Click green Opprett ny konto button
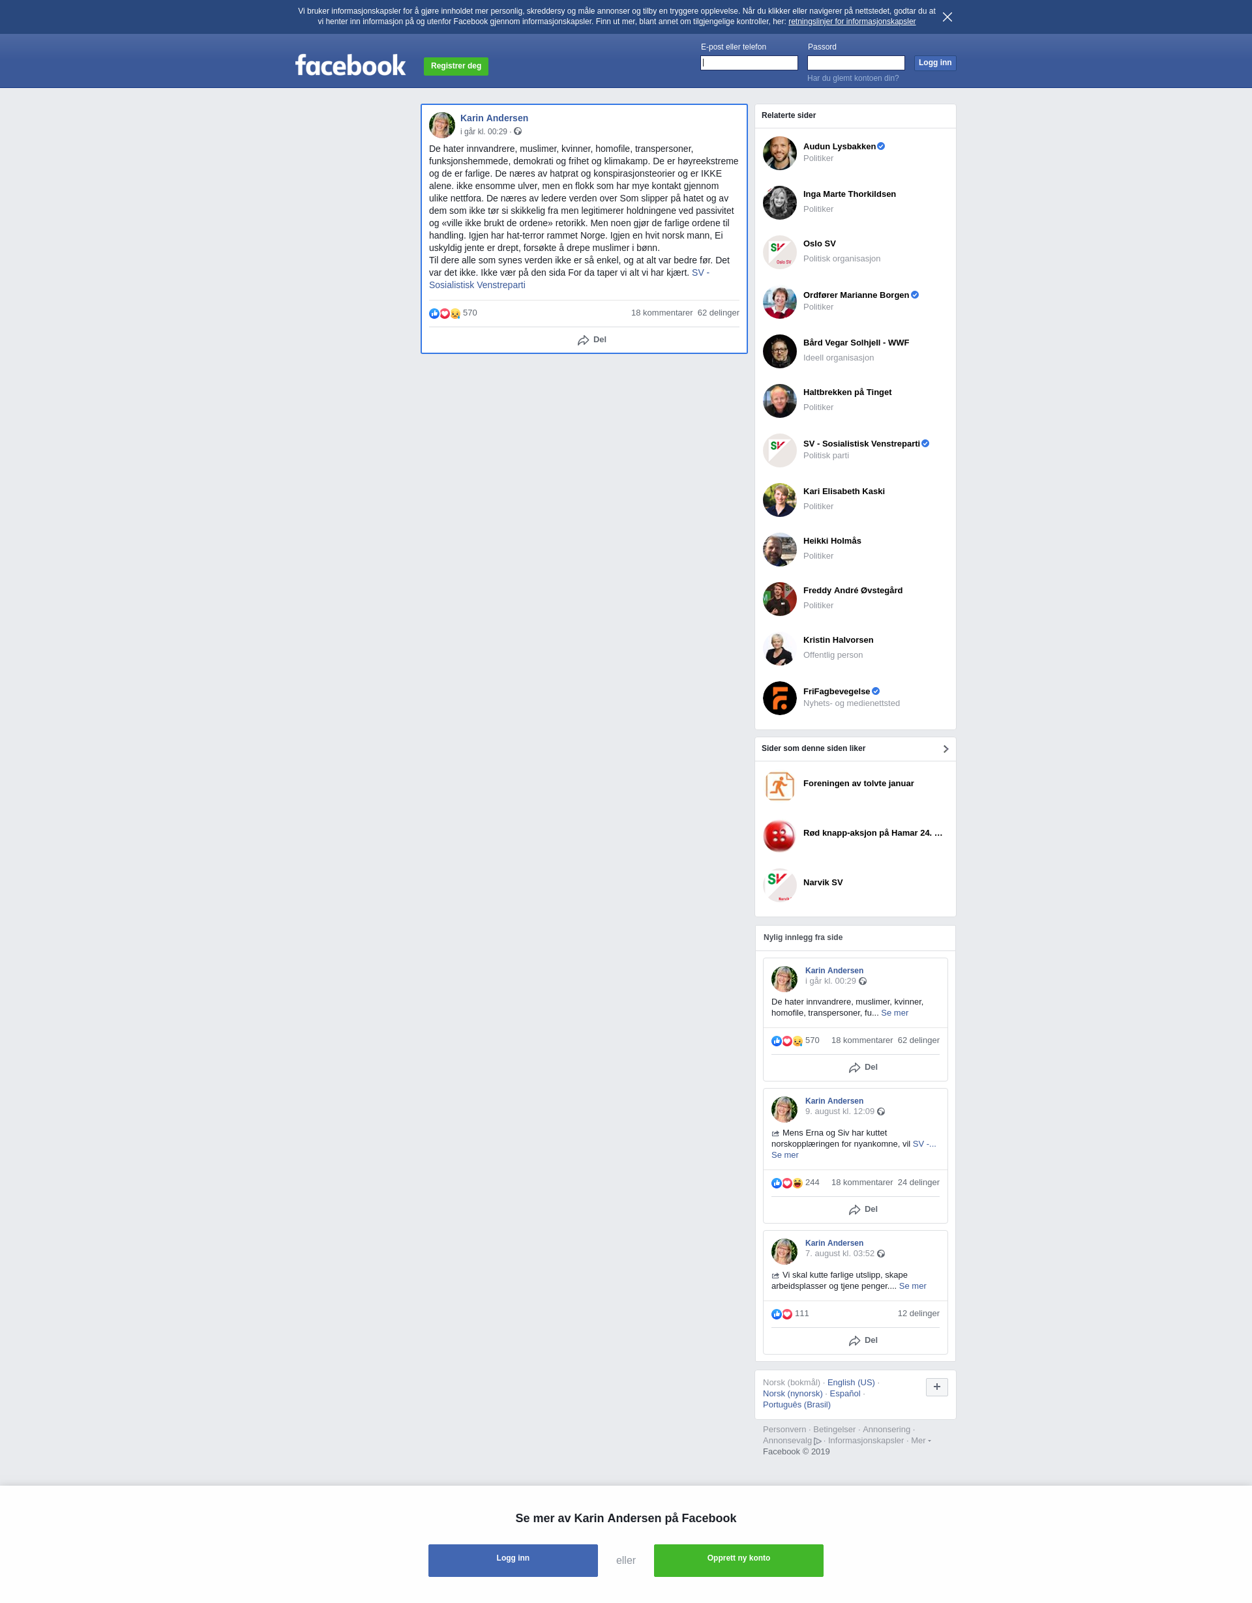This screenshot has height=1603, width=1252. [x=739, y=1561]
